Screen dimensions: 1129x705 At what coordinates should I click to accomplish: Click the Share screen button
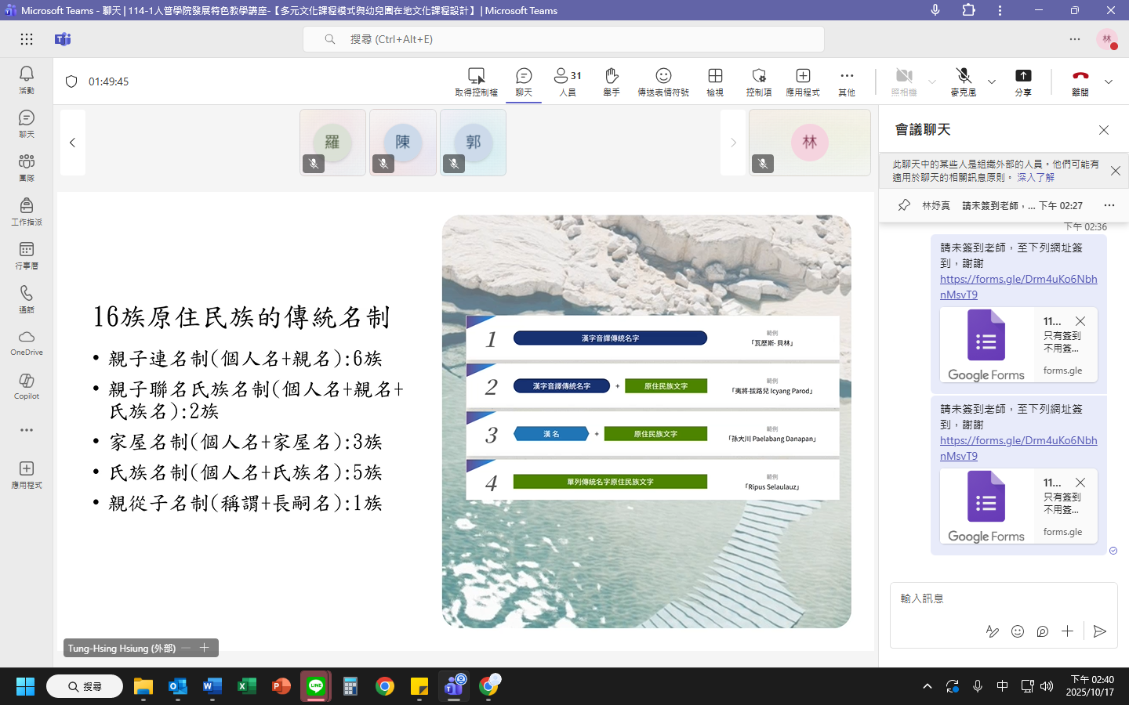pyautogui.click(x=1023, y=81)
